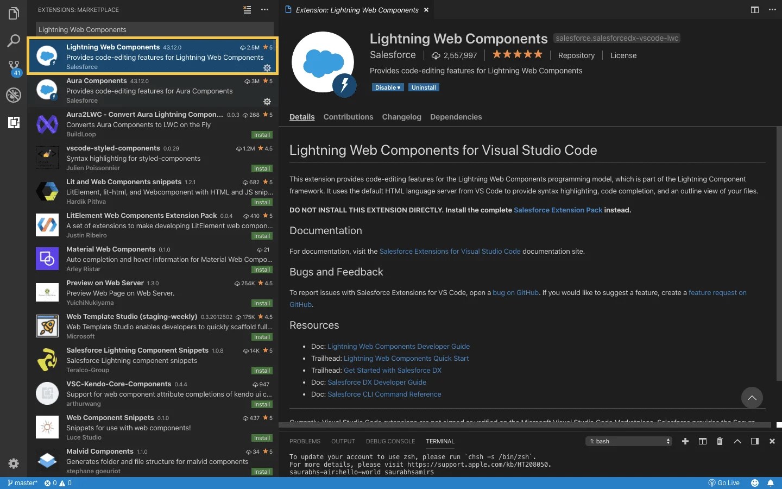Open the Disable dropdown for the extension
The width and height of the screenshot is (782, 489).
pyautogui.click(x=387, y=87)
